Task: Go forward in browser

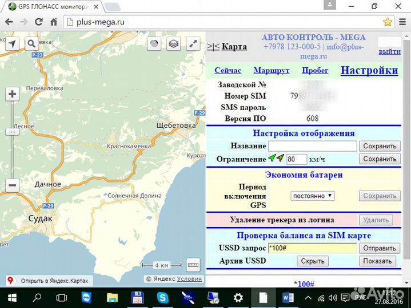Action: (x=24, y=22)
